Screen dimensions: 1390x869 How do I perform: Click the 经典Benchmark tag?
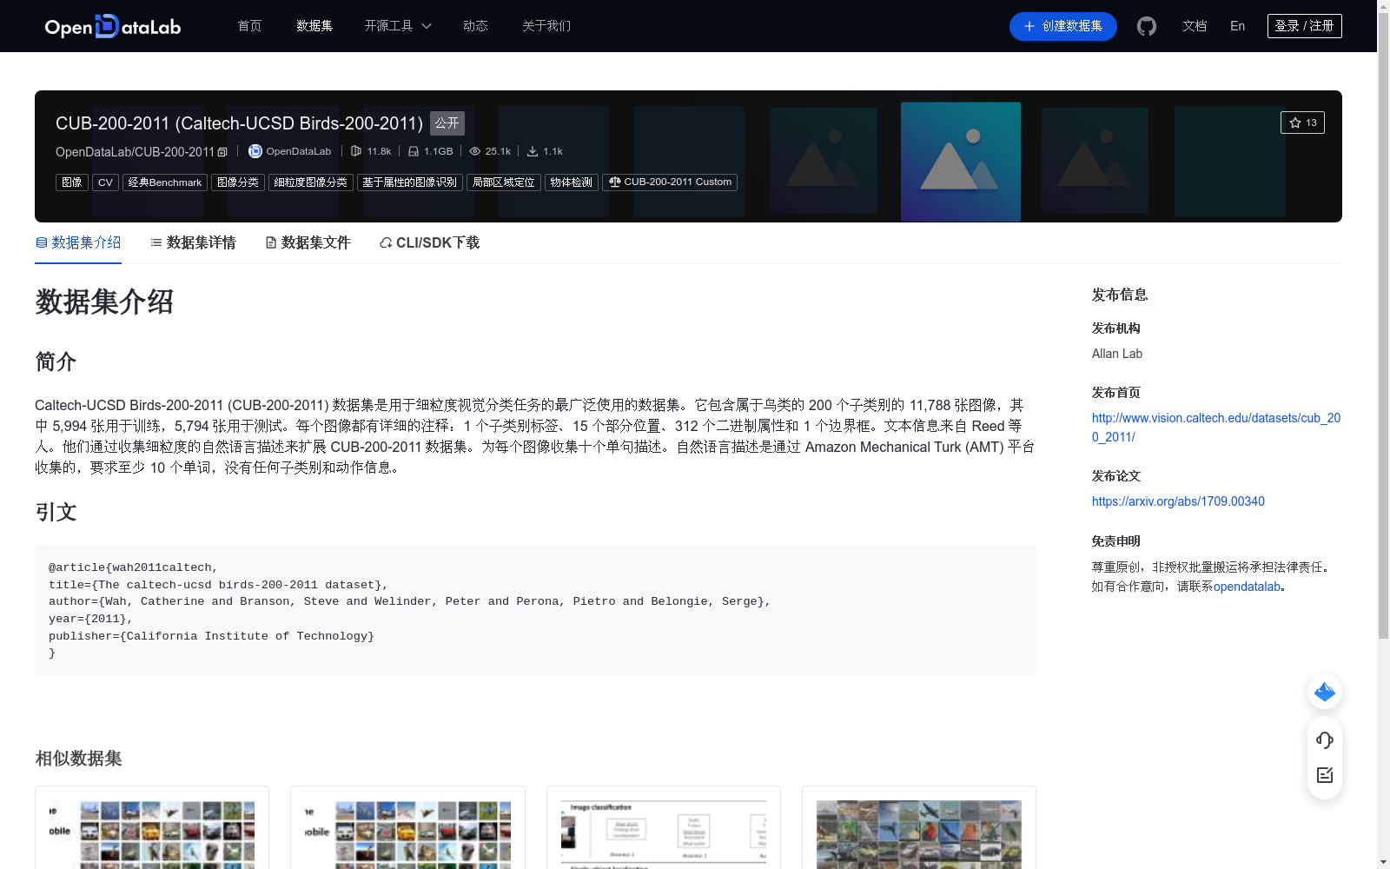(x=165, y=182)
